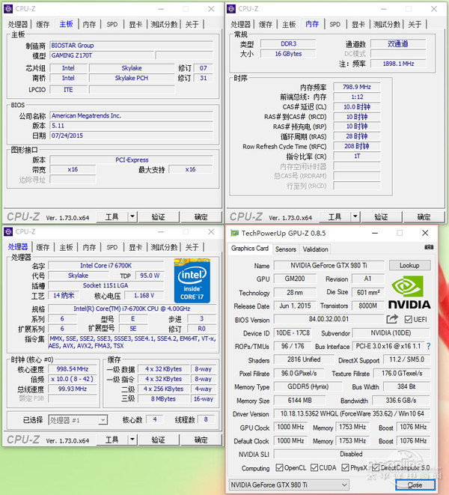
Task: Switch to the Sensors tab in GPU-Z
Action: click(285, 249)
